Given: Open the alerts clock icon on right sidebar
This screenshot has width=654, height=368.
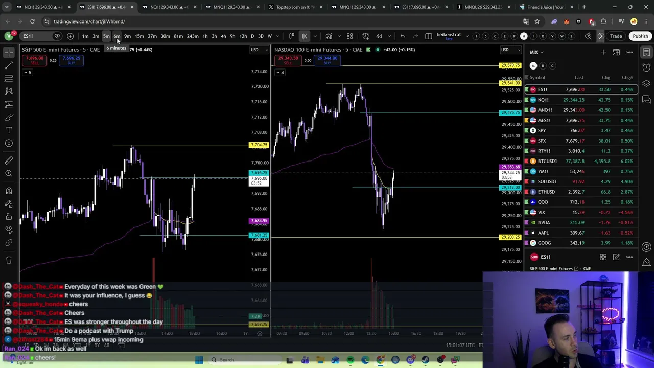Looking at the screenshot, I should coord(646,67).
